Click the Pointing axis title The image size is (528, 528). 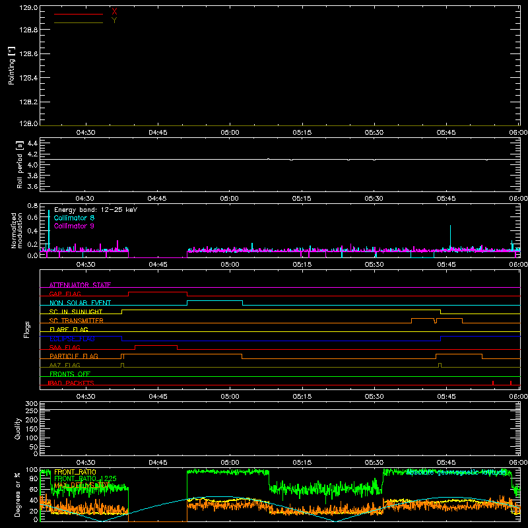point(12,65)
